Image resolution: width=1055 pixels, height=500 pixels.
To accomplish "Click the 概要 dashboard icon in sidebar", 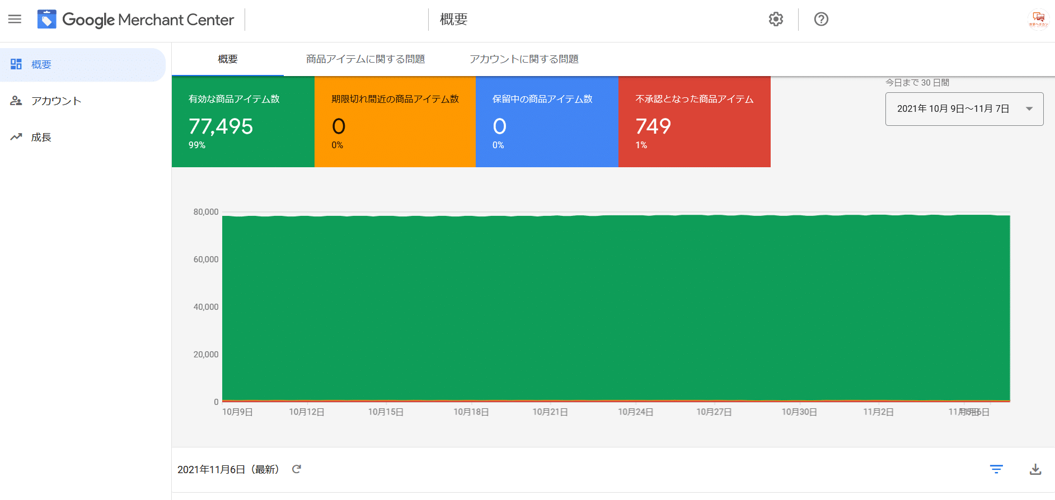I will (x=16, y=64).
